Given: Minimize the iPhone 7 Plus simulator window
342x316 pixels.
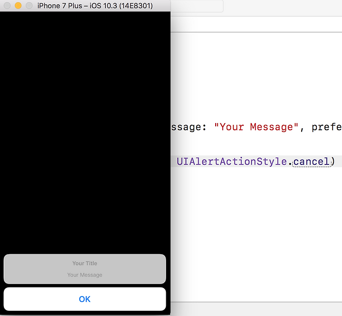Looking at the screenshot, I should tap(18, 5).
